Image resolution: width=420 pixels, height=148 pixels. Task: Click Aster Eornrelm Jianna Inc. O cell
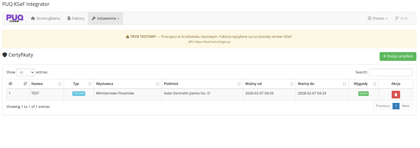point(202,94)
